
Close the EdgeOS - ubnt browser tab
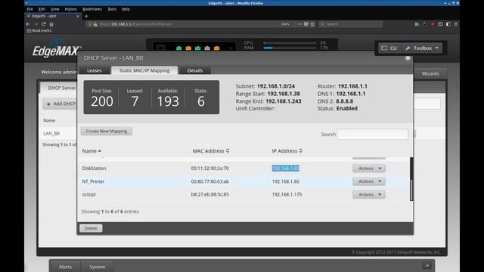pos(78,16)
